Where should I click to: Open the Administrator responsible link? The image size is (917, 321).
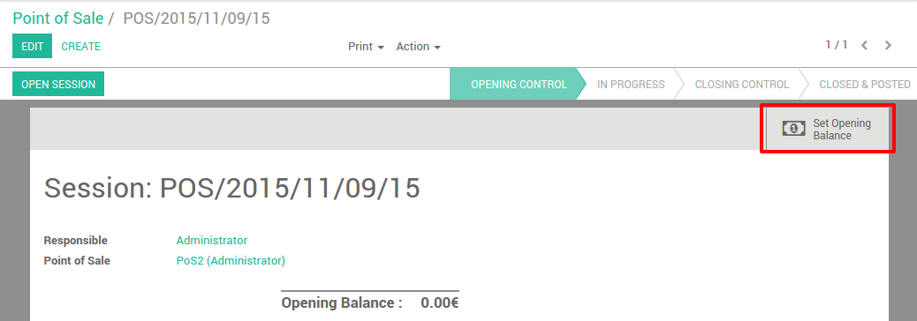coord(212,241)
